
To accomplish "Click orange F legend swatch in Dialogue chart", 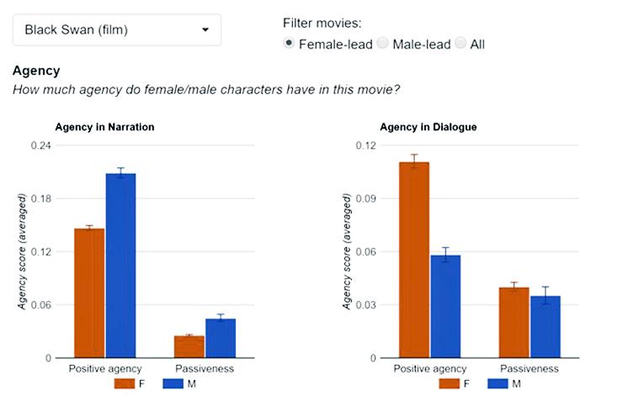I will coord(450,383).
